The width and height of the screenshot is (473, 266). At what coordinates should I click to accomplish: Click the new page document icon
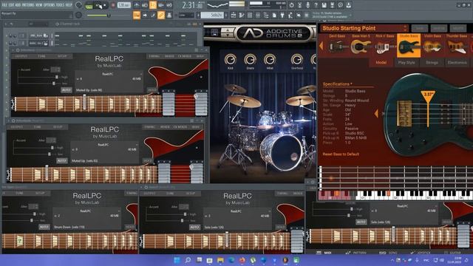click(x=274, y=15)
